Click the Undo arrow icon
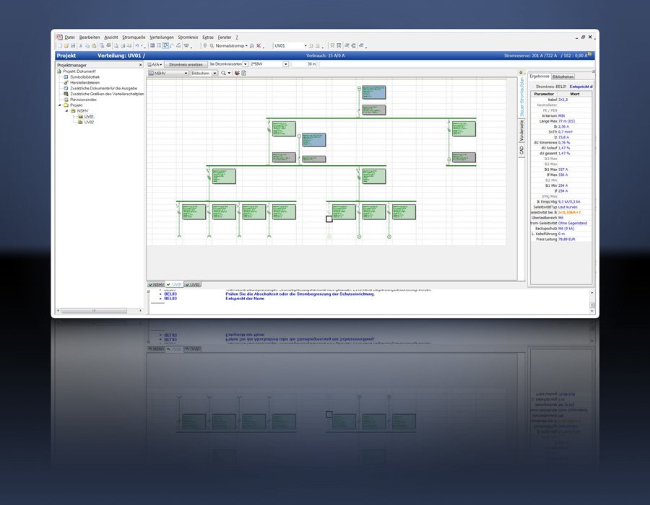This screenshot has height=505, width=650. [136, 46]
